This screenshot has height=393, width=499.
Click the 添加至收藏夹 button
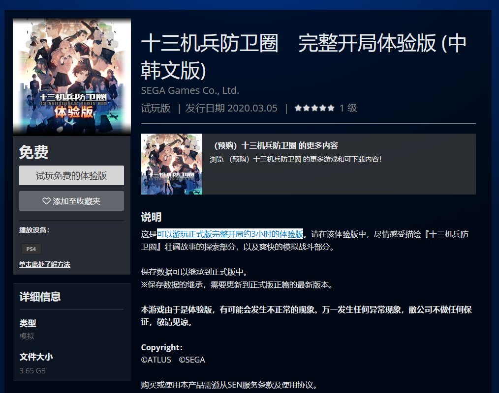[71, 201]
